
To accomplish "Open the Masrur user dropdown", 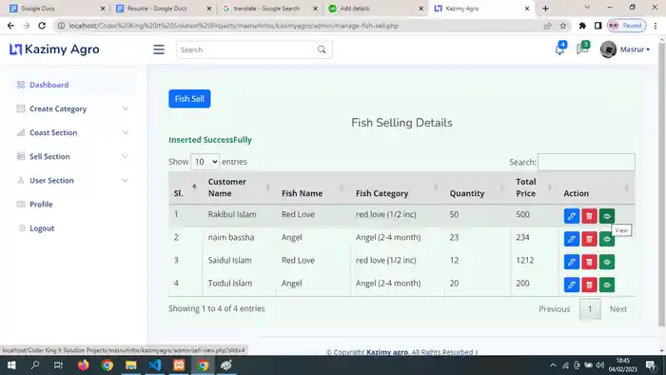I will pyautogui.click(x=635, y=49).
